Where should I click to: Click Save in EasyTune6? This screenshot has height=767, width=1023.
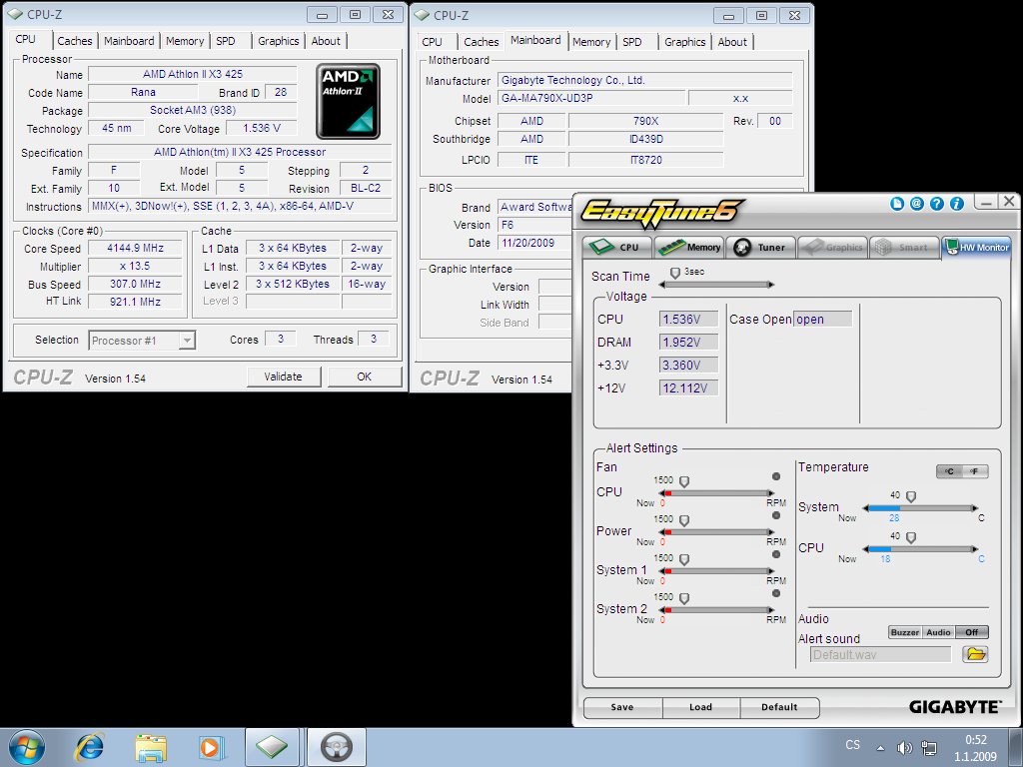[622, 707]
